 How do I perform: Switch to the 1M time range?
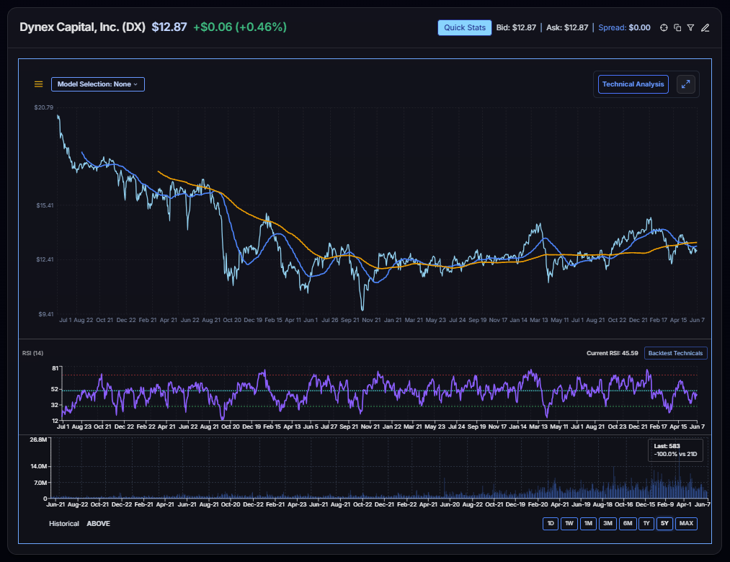pos(589,523)
